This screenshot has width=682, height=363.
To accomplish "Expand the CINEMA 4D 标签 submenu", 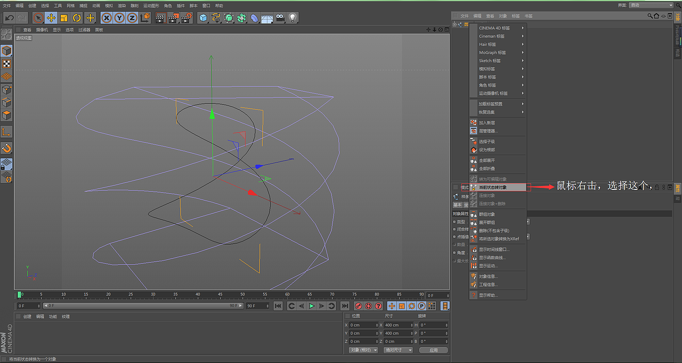I will point(498,28).
